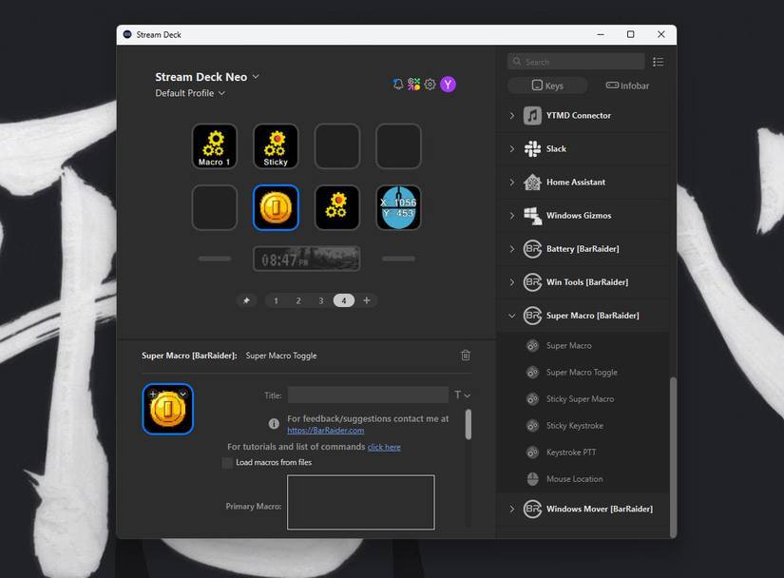The image size is (784, 578).
Task: Delete the Super Macro Toggle action using the trash icon
Action: (x=465, y=355)
